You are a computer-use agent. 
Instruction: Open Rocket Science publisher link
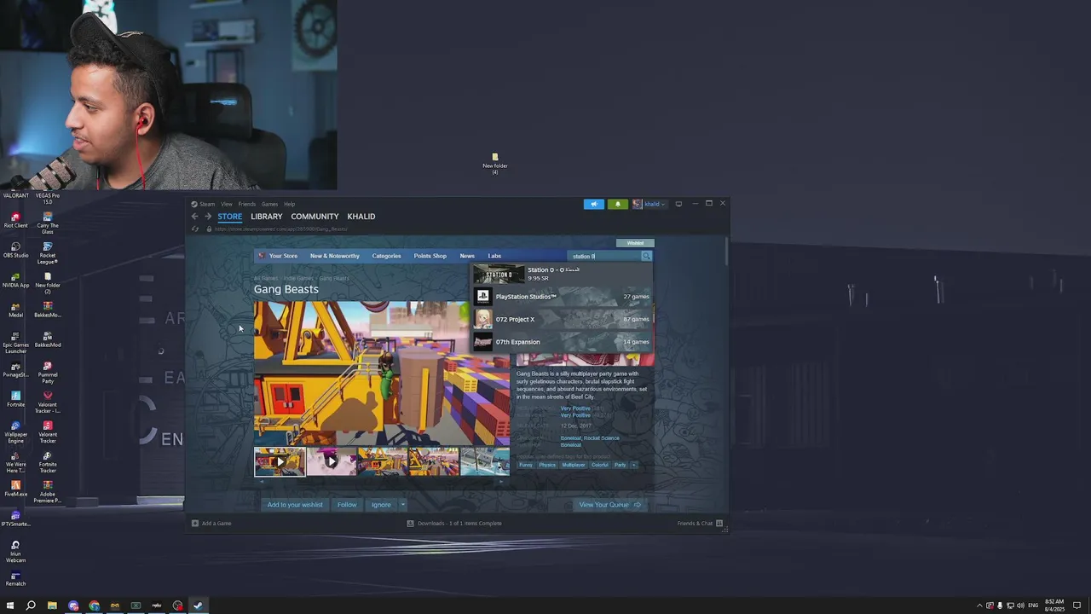[x=602, y=438]
